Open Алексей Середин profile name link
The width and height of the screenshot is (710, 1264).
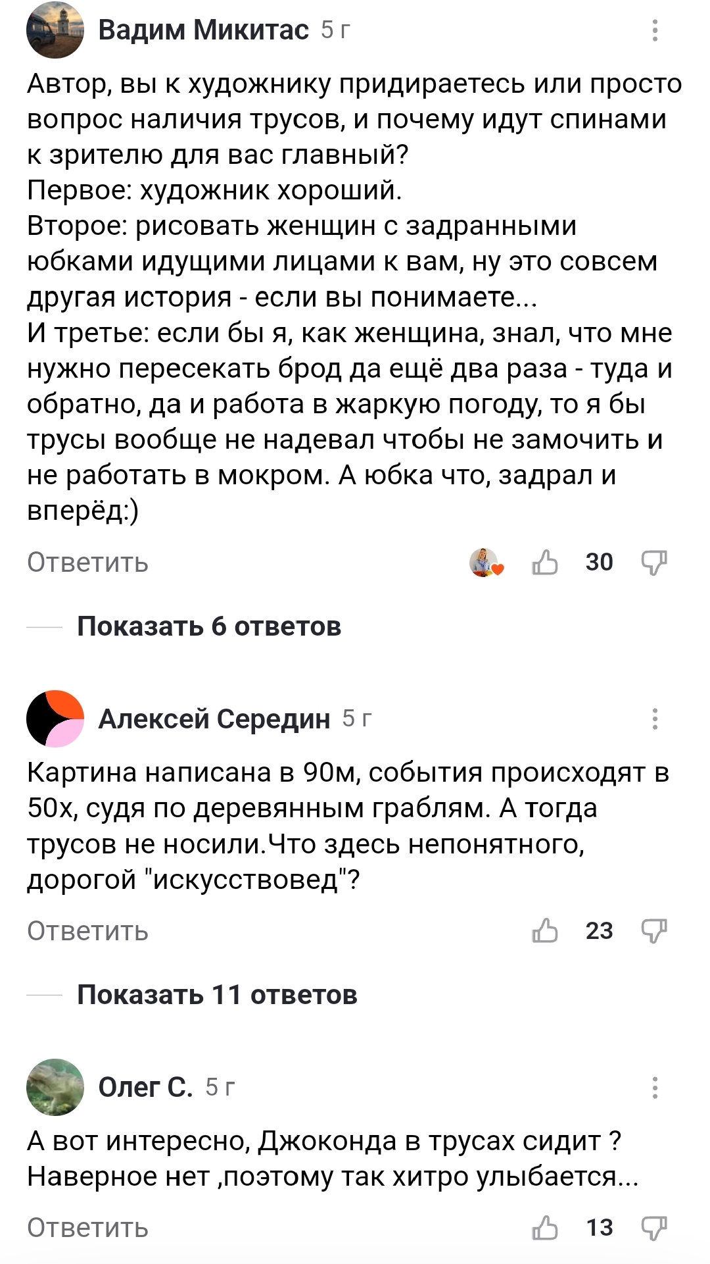click(214, 719)
